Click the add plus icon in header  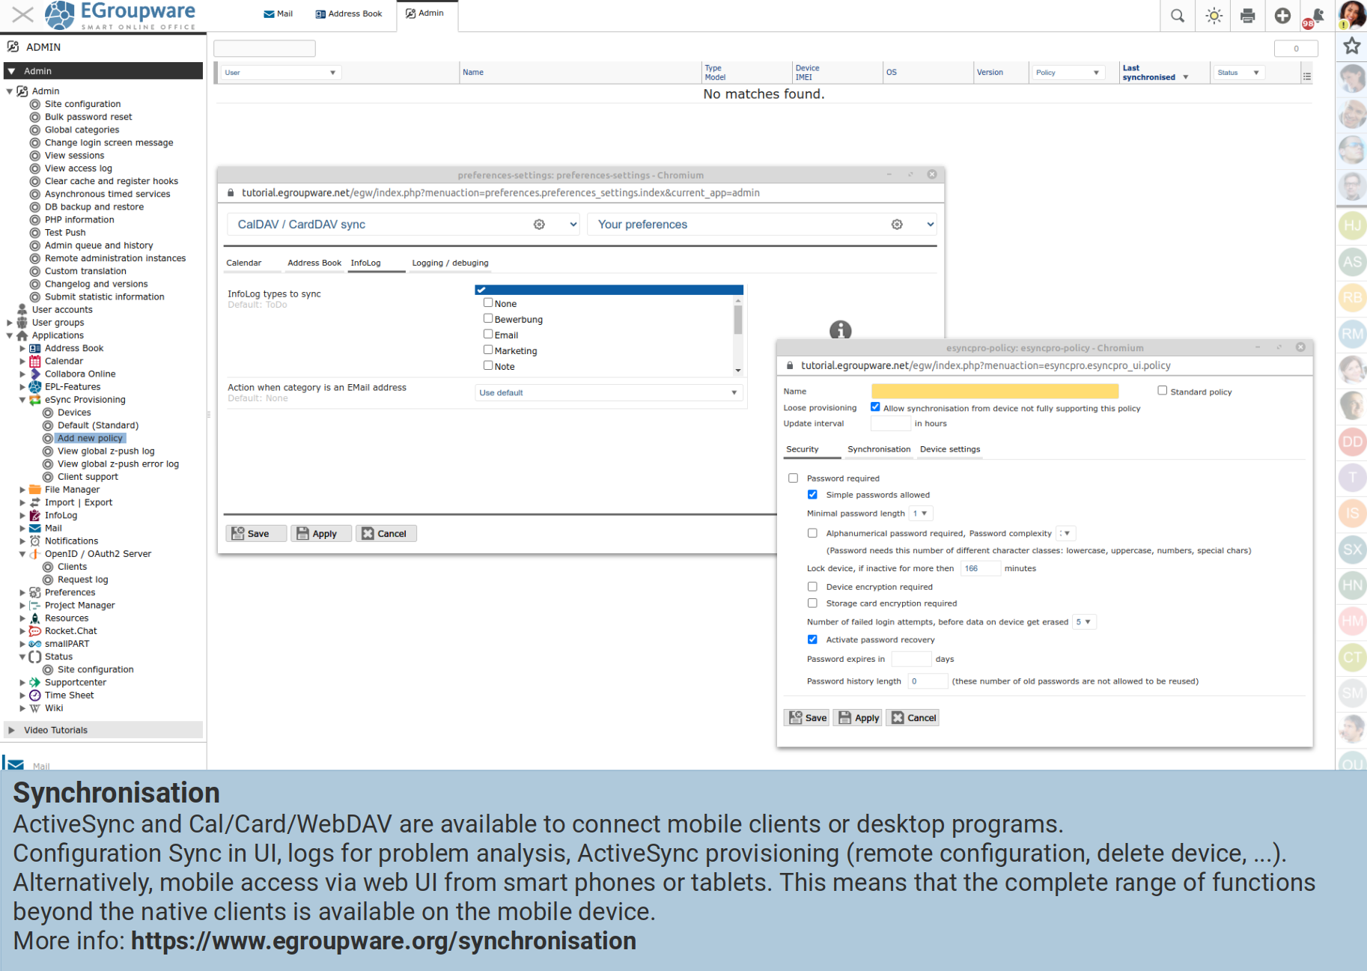(x=1282, y=16)
